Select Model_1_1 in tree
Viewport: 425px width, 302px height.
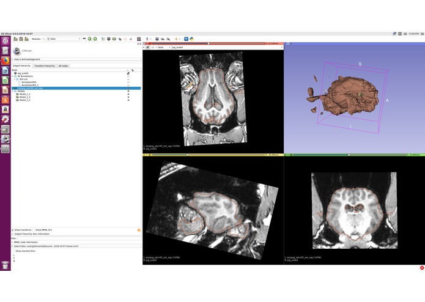pyautogui.click(x=25, y=94)
